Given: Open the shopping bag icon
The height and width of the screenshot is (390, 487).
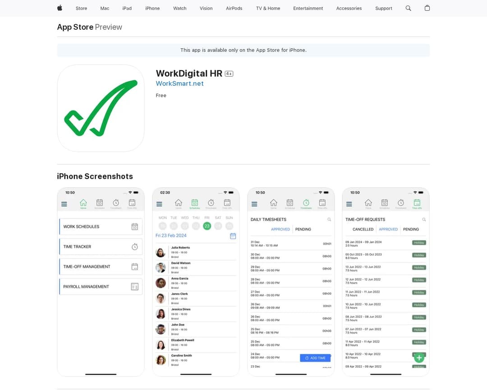Looking at the screenshot, I should (427, 8).
